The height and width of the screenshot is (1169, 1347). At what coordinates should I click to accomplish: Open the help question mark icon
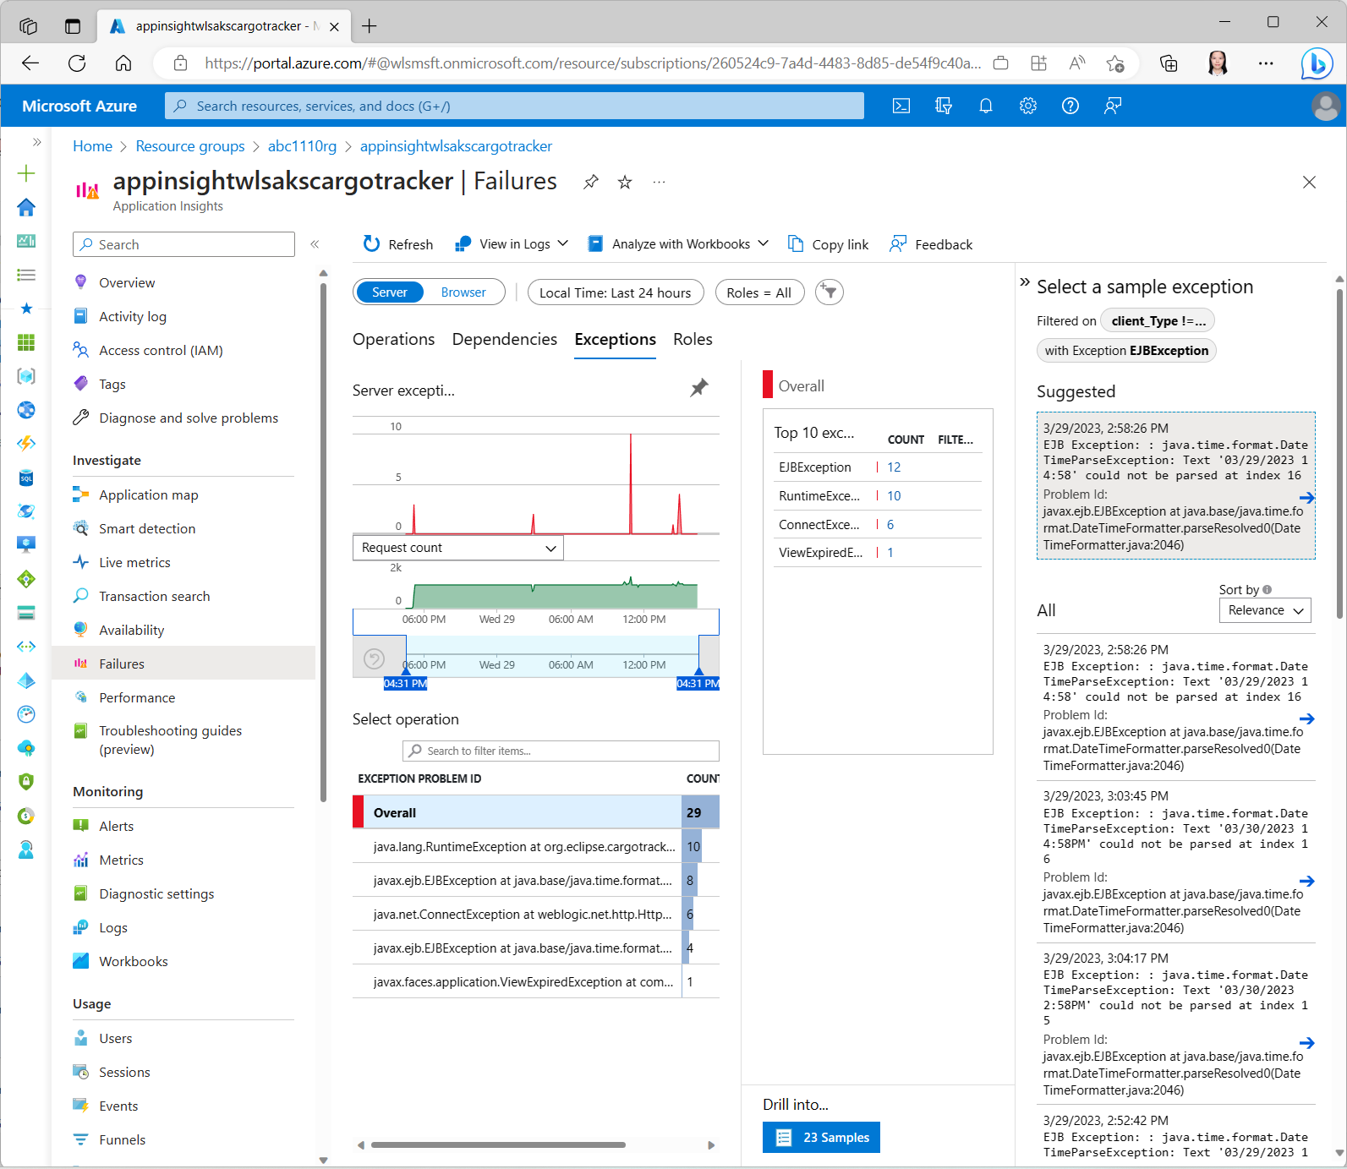pyautogui.click(x=1070, y=106)
